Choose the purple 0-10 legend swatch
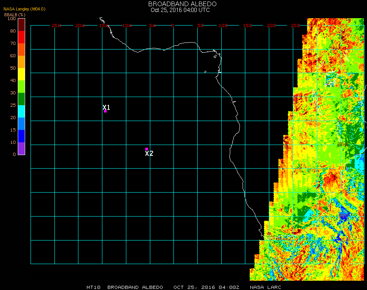This screenshot has height=290, width=367. (21, 148)
